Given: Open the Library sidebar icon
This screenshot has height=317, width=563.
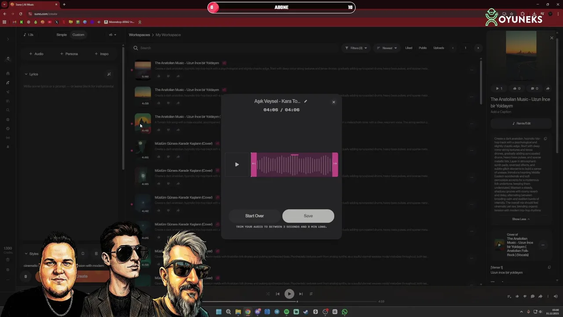Looking at the screenshot, I should (8, 101).
